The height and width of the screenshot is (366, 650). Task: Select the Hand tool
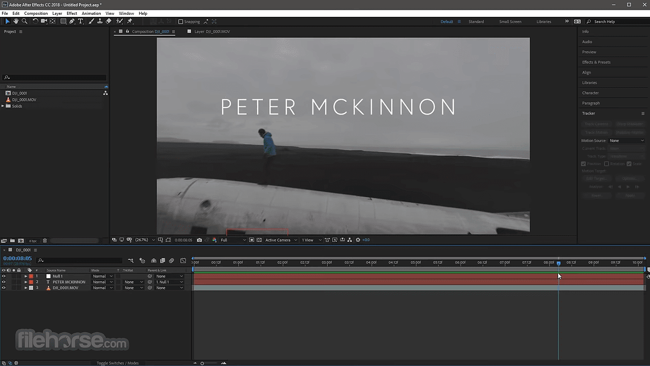point(16,21)
